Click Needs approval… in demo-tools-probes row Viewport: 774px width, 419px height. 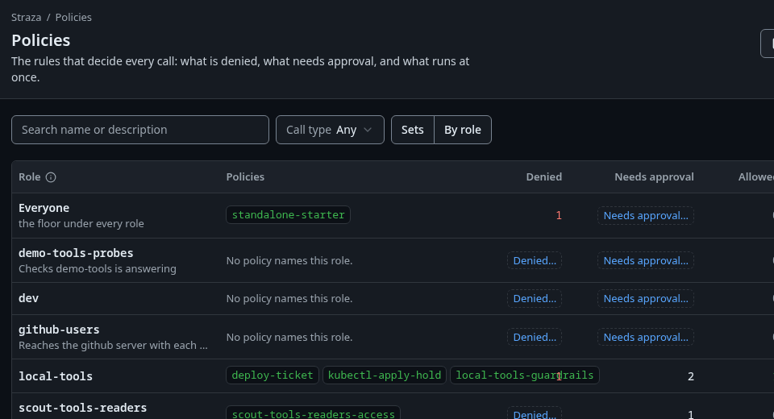(x=646, y=260)
